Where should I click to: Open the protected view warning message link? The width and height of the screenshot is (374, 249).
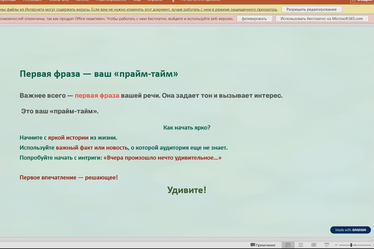tap(138, 9)
